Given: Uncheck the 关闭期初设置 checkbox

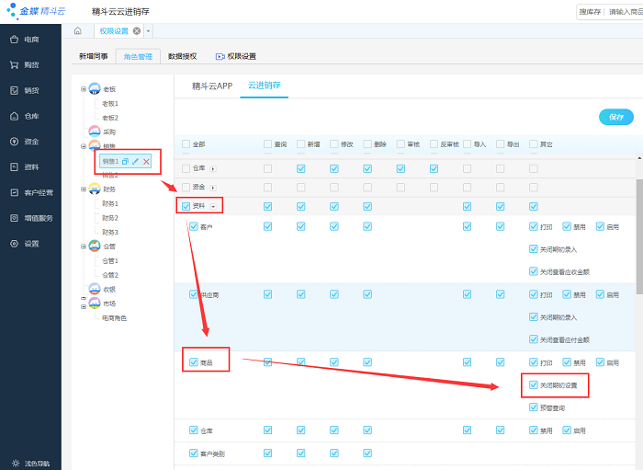Looking at the screenshot, I should point(534,385).
